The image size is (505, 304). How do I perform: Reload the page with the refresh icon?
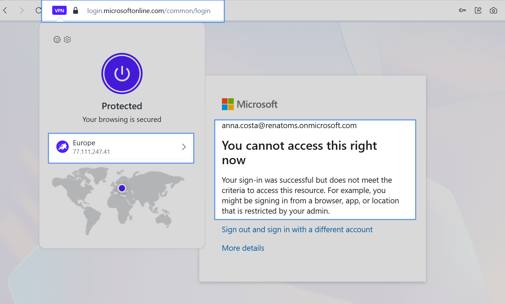(38, 10)
